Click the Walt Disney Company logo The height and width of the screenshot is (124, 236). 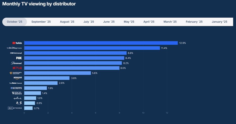click(x=14, y=48)
